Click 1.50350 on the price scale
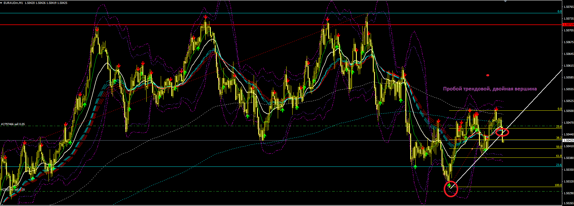The height and width of the screenshot is (206, 574). tap(568, 170)
